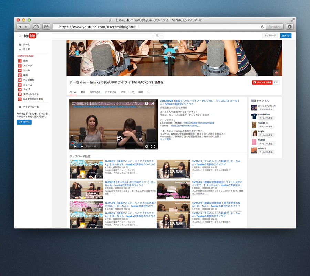Click the blue ログイン button in header

286,36
